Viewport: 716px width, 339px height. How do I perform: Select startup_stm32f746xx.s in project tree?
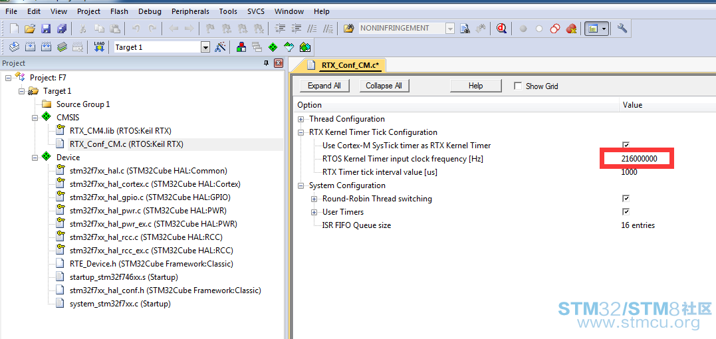coord(123,277)
